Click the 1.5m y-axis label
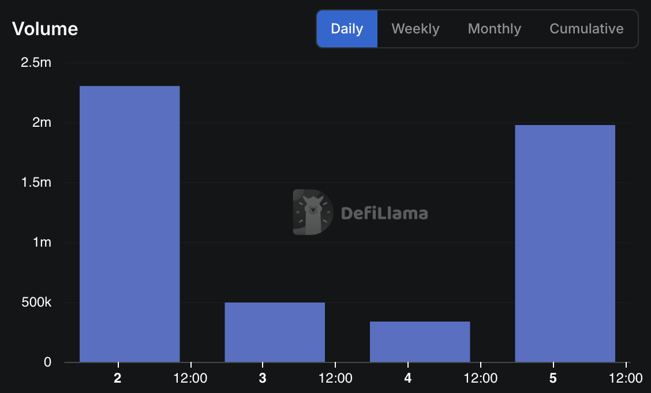This screenshot has height=393, width=651. [x=36, y=182]
